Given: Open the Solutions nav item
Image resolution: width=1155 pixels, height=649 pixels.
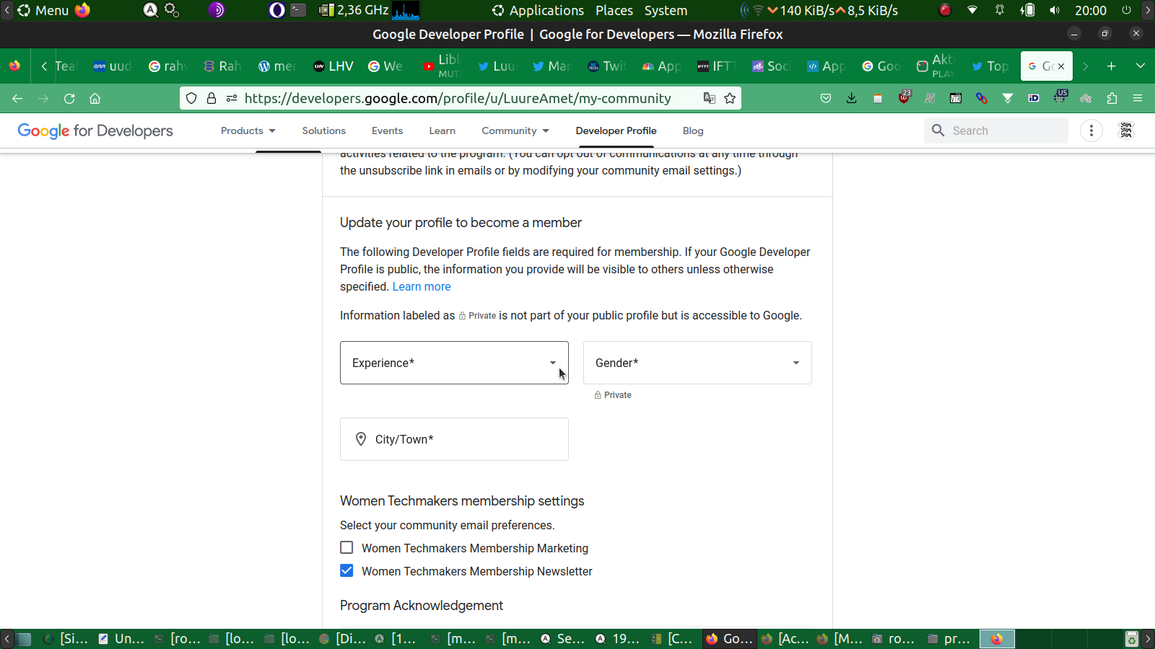Looking at the screenshot, I should coord(324,131).
